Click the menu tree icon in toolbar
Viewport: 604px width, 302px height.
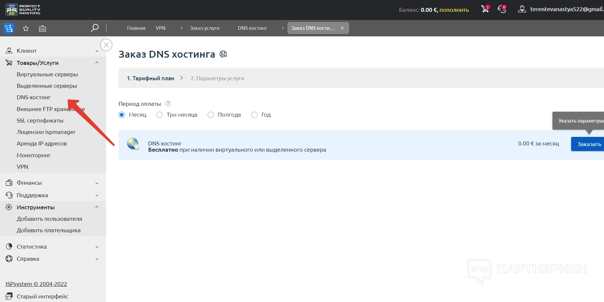9,28
